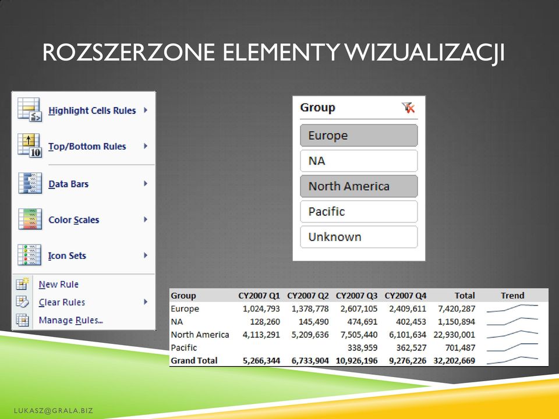Click the Manage Rules icon

point(23,320)
